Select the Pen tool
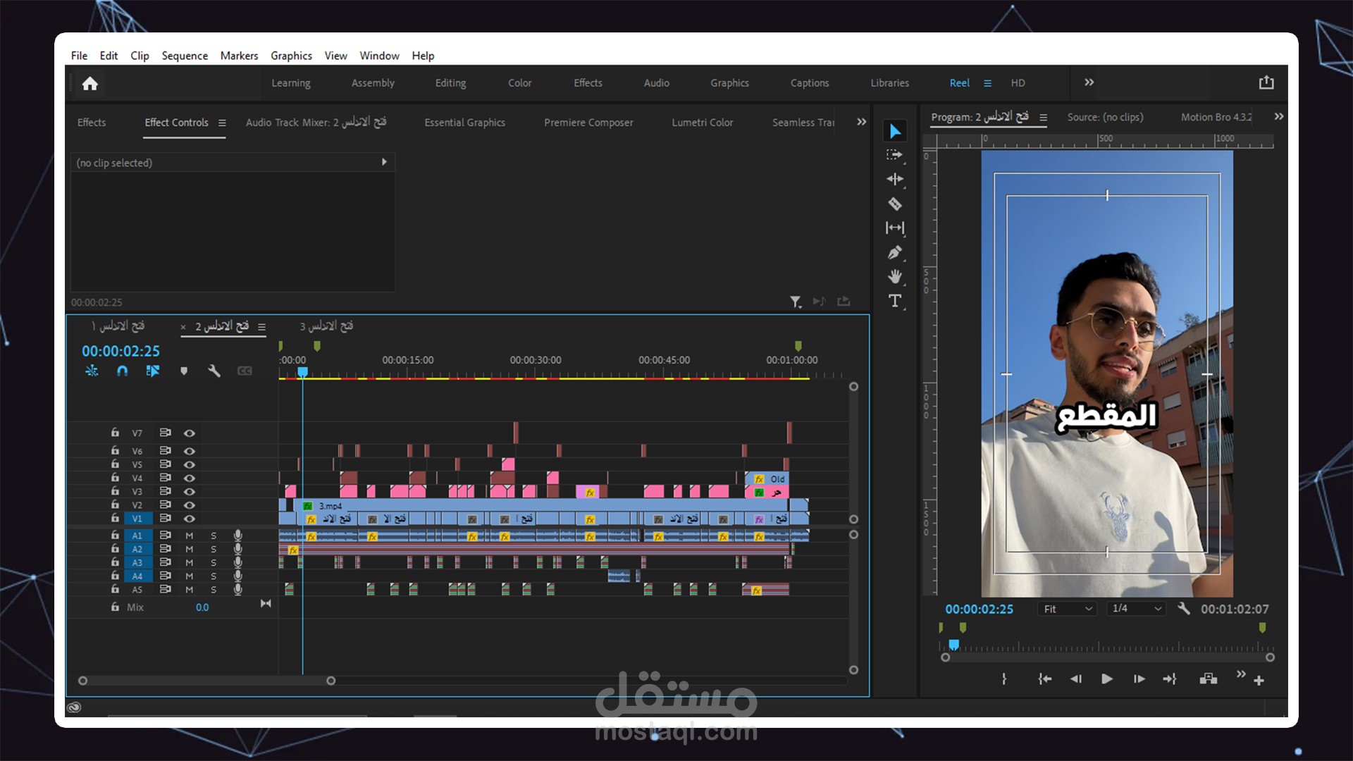The height and width of the screenshot is (761, 1353). [895, 252]
